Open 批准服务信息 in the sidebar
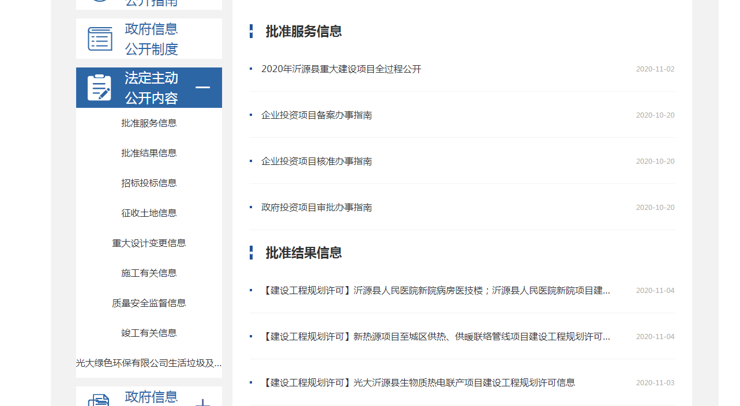 click(149, 123)
